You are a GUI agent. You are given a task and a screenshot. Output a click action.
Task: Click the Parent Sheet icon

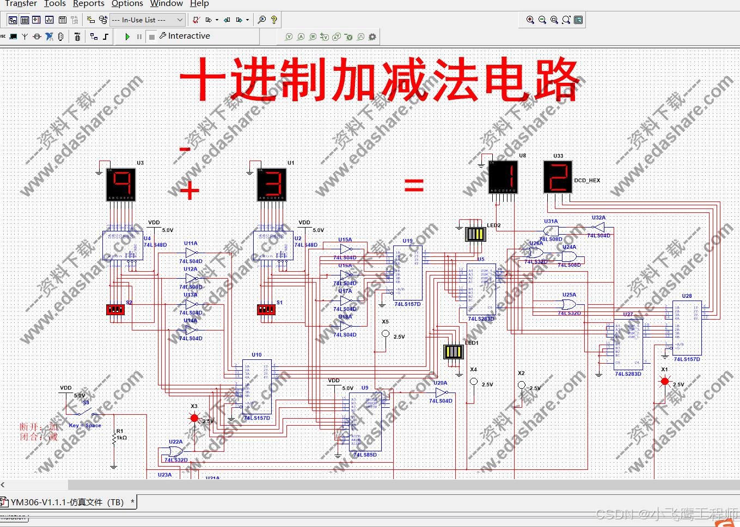(x=75, y=20)
